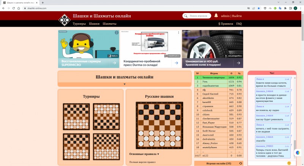Screen dimensions: 304x166
Task: Open browser extensions puzzle icon
Action: [x=285, y=8]
